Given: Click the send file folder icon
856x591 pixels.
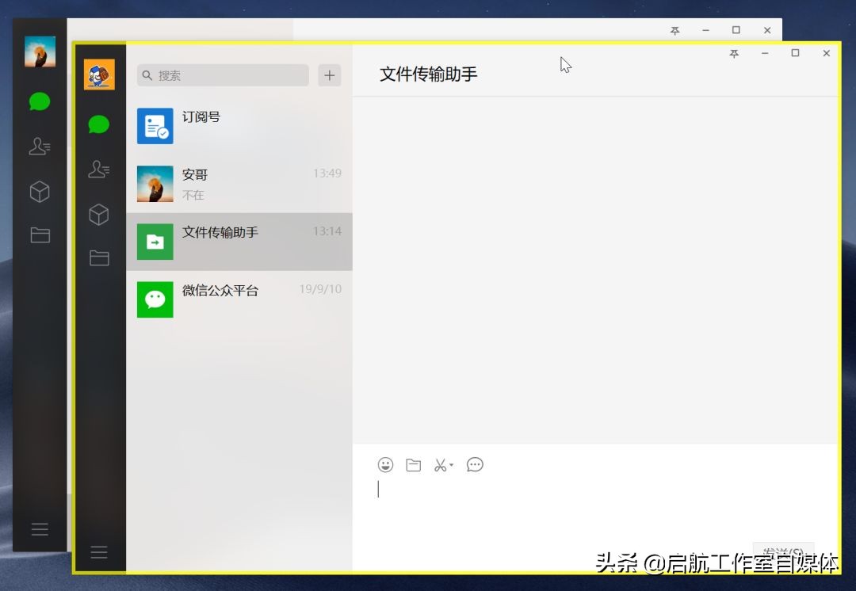Looking at the screenshot, I should click(413, 465).
